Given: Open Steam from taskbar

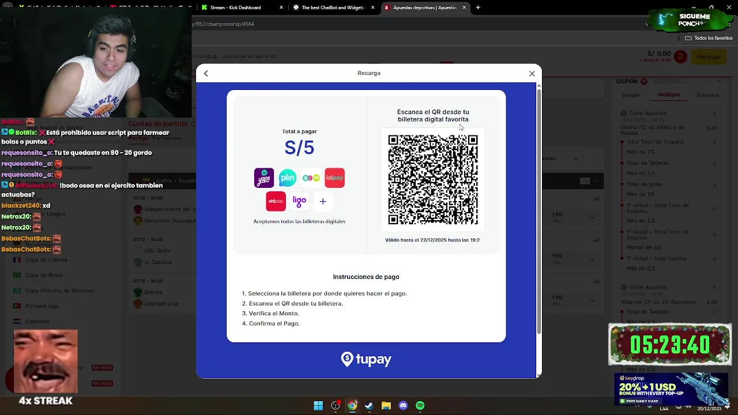Looking at the screenshot, I should (369, 406).
